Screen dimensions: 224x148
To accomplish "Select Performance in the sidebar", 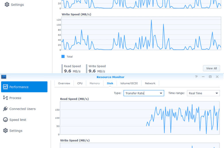I will click(24, 87).
